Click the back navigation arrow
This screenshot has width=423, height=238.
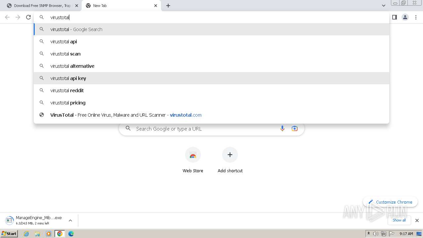[7, 17]
